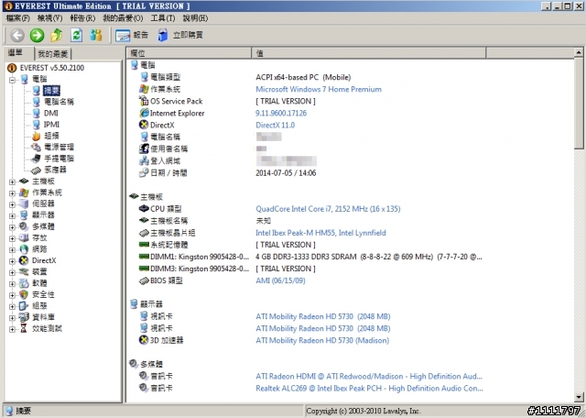Click the 欄位 field column header
586x418 pixels.
[x=190, y=53]
